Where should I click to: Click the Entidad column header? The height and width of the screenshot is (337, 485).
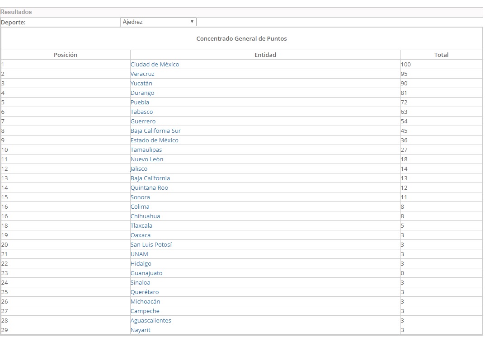(265, 55)
